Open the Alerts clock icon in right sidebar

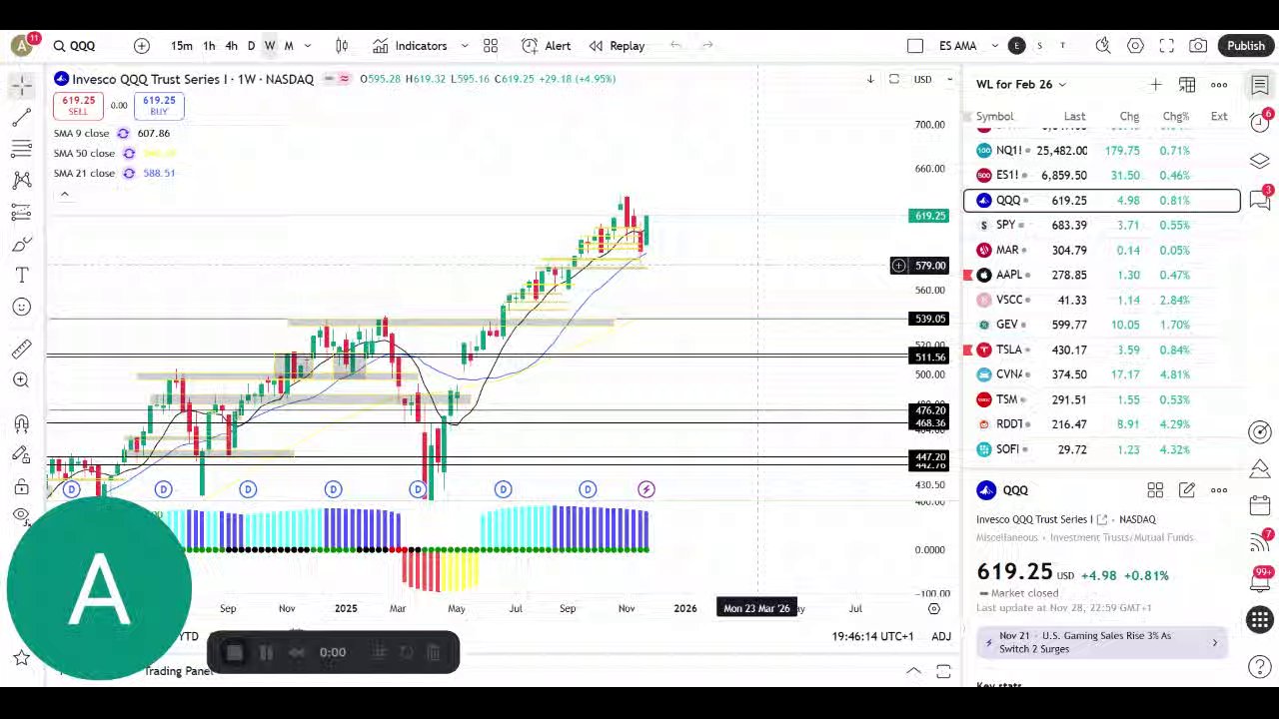pyautogui.click(x=1260, y=122)
